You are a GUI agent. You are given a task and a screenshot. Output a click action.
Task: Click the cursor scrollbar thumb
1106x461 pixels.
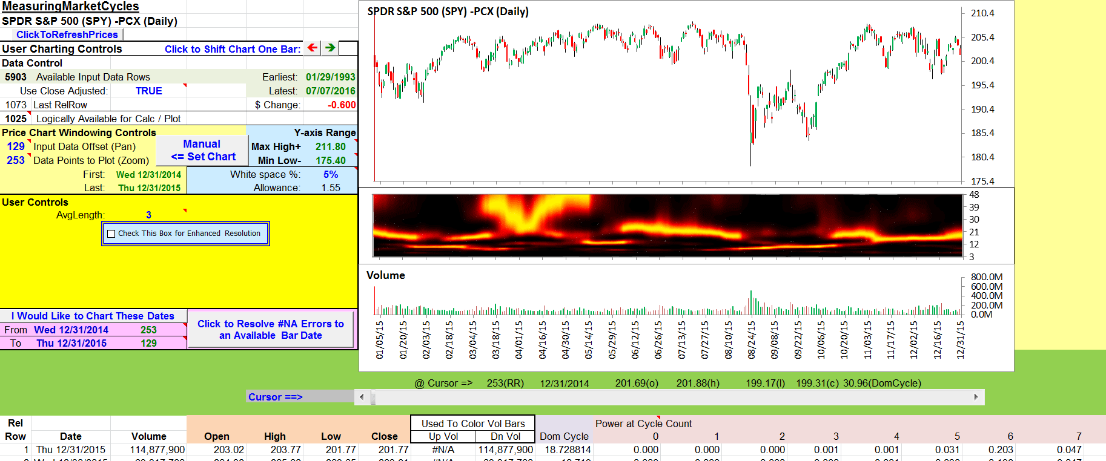click(373, 397)
